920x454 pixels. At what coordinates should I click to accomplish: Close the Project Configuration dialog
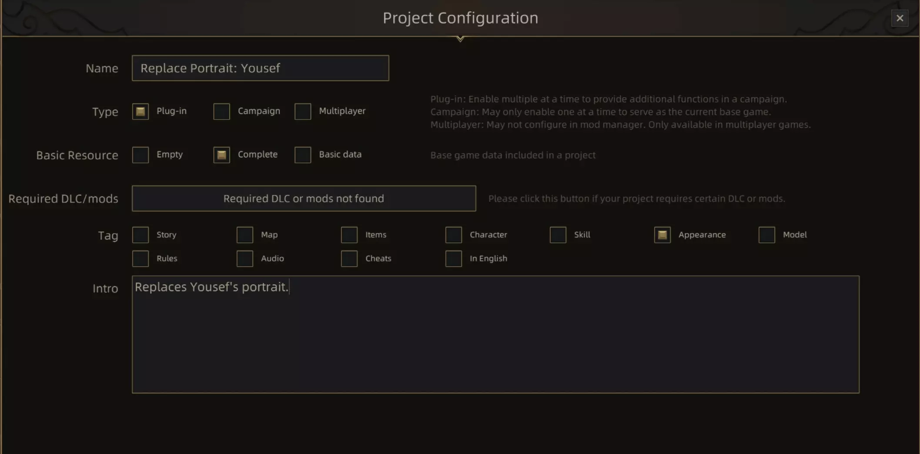pos(900,18)
